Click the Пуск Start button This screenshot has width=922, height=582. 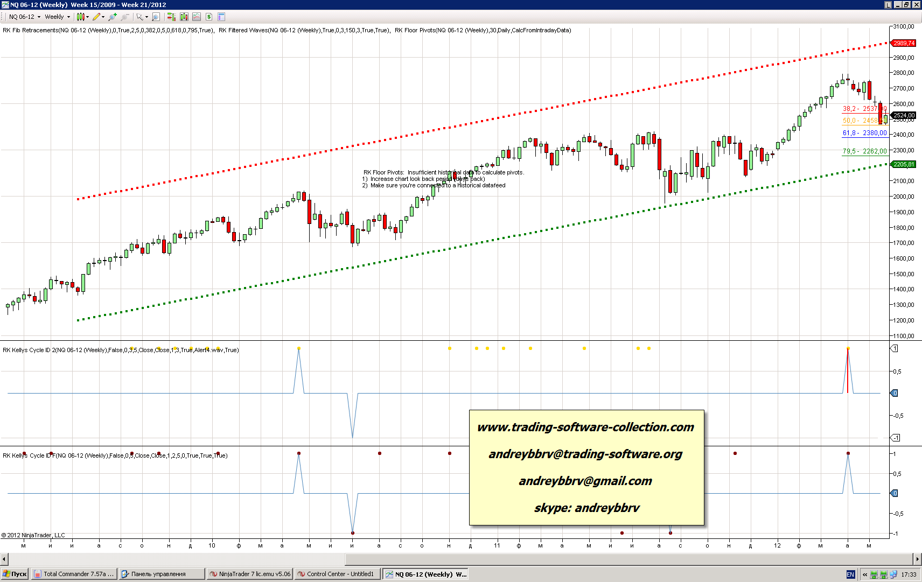[15, 574]
